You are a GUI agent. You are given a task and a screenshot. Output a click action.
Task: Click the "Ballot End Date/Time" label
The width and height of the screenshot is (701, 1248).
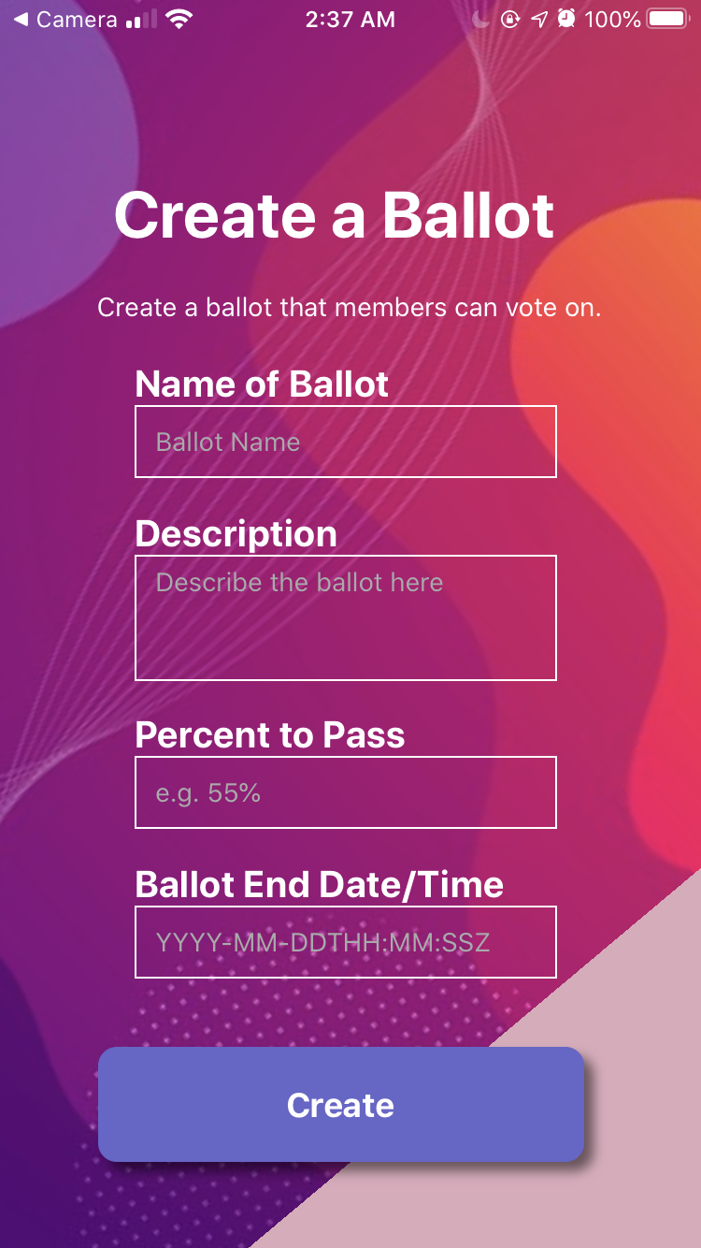click(320, 885)
